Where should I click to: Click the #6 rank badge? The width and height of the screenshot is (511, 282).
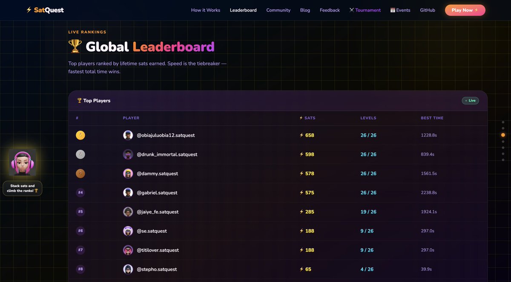coord(80,231)
